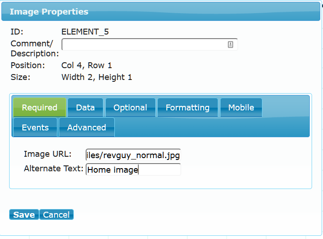Screen dimensions: 323x239
Task: Click the Image URL label
Action: [47, 154]
